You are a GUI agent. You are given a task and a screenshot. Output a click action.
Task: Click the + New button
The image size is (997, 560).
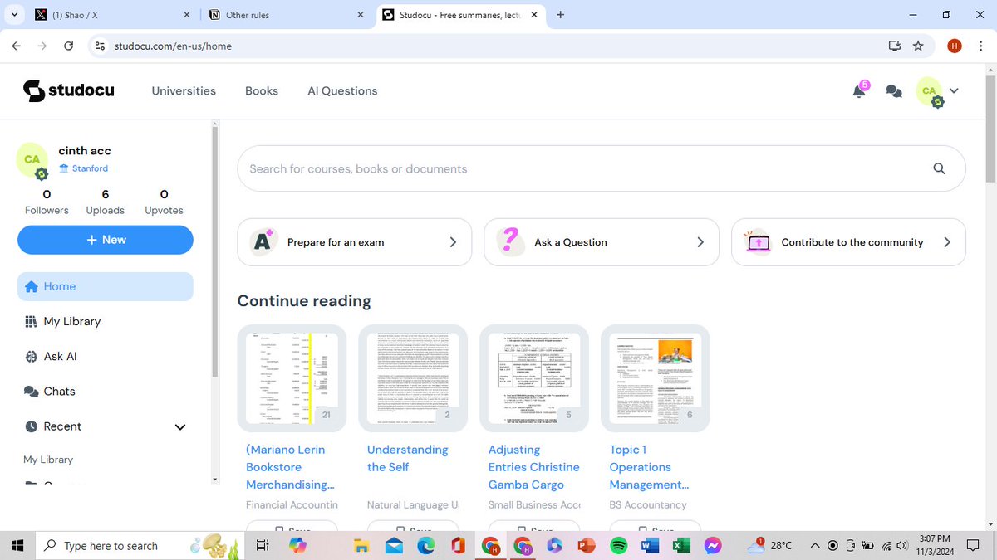(x=106, y=240)
